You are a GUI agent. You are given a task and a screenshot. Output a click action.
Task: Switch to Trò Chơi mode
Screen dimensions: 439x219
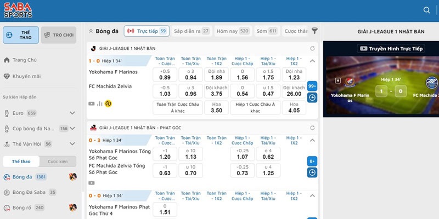coord(59,35)
